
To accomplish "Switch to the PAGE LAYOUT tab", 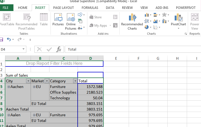I will [63, 8].
